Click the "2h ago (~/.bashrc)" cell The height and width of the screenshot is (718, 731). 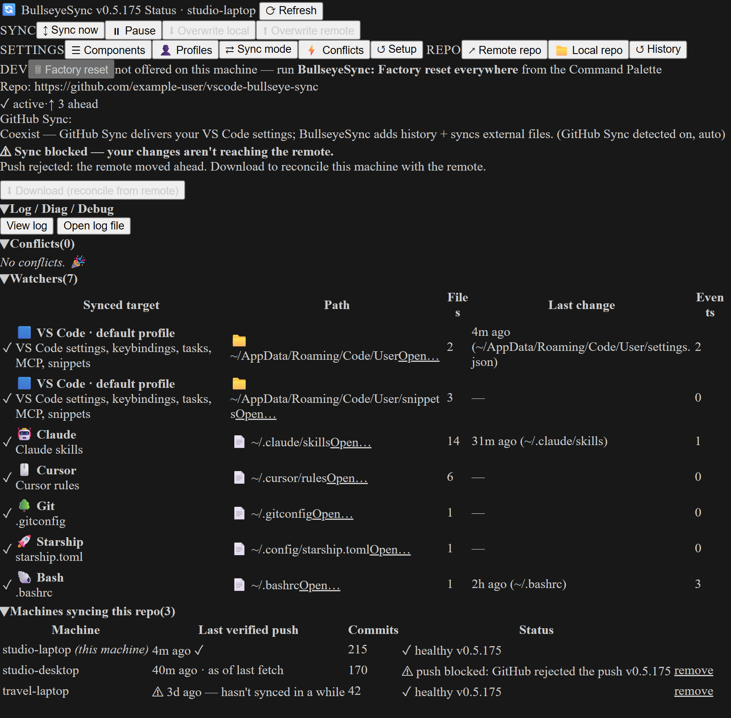(x=519, y=584)
